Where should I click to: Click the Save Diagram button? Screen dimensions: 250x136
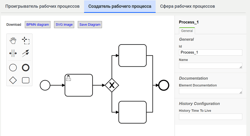click(90, 24)
